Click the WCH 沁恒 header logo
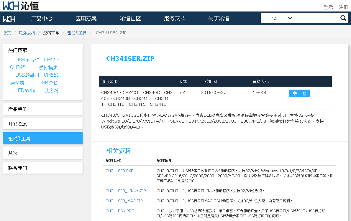 [21, 6]
